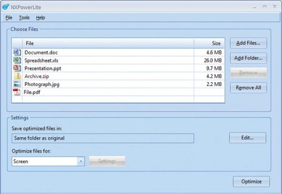Sort by the File column header

coord(108,43)
